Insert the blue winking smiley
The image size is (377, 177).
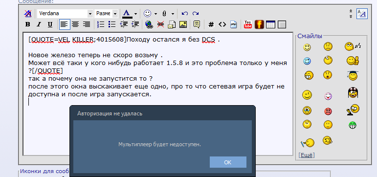coord(307,61)
